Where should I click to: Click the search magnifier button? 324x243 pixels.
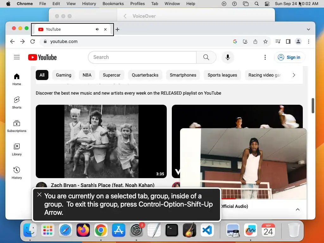pos(206,57)
